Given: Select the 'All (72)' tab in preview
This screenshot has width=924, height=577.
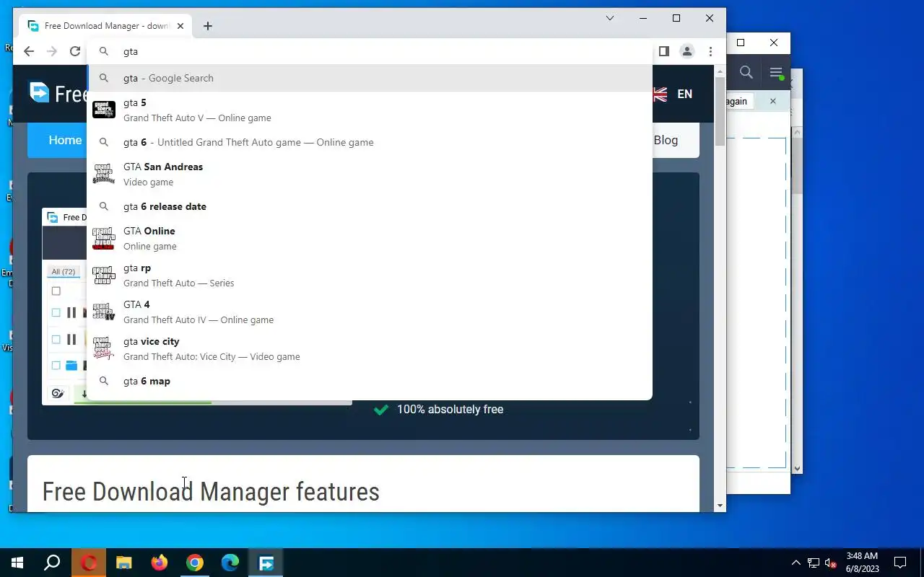Looking at the screenshot, I should pos(64,272).
